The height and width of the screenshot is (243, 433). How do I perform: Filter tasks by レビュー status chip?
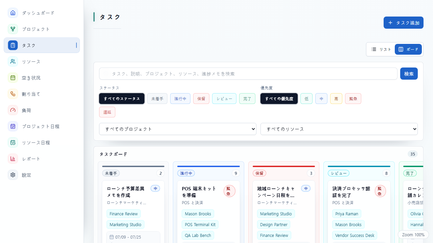224,99
